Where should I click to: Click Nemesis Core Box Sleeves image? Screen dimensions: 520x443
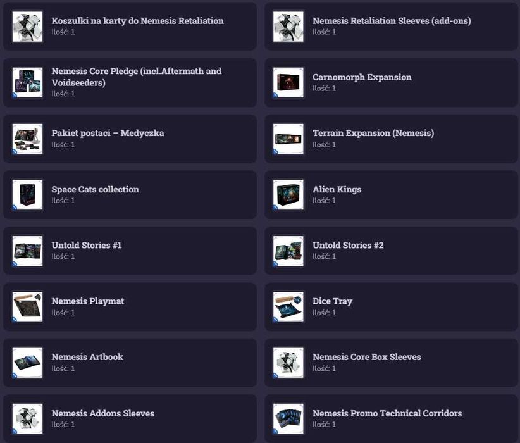[288, 363]
